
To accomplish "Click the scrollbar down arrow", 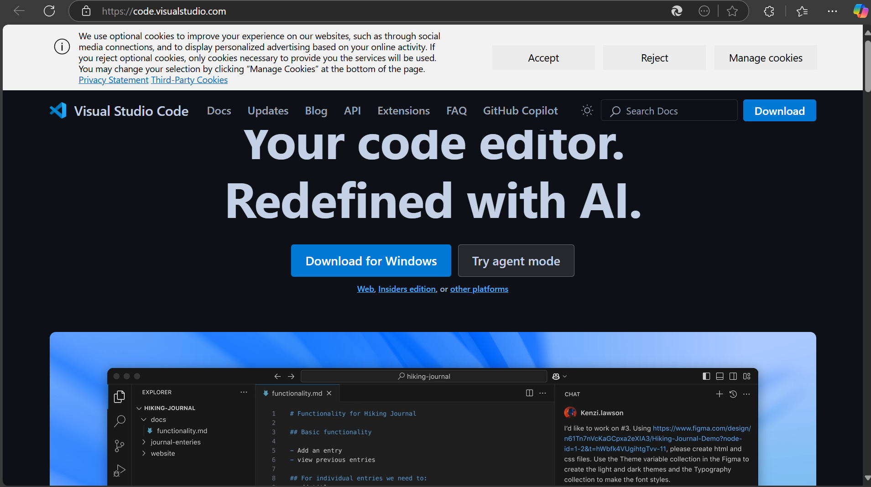I will (867, 478).
